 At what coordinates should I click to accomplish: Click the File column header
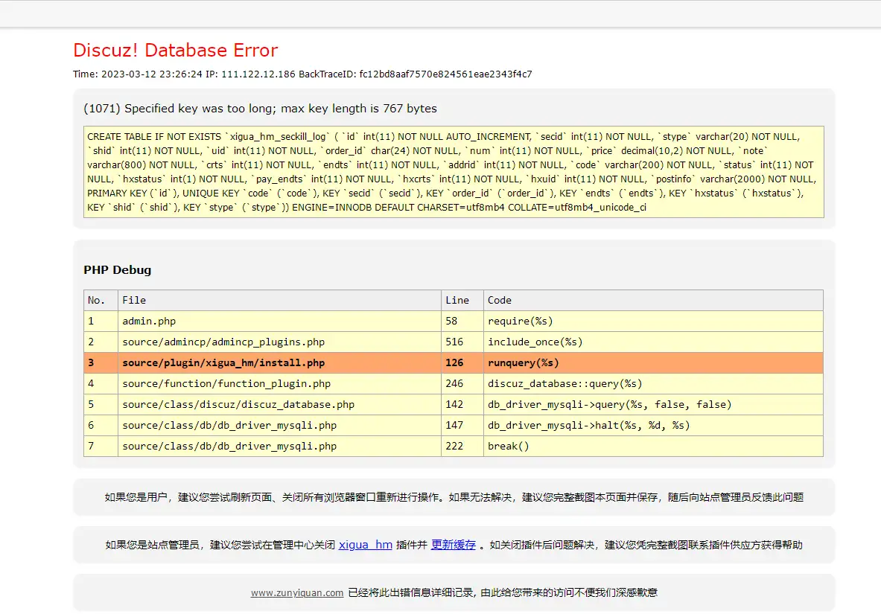133,300
